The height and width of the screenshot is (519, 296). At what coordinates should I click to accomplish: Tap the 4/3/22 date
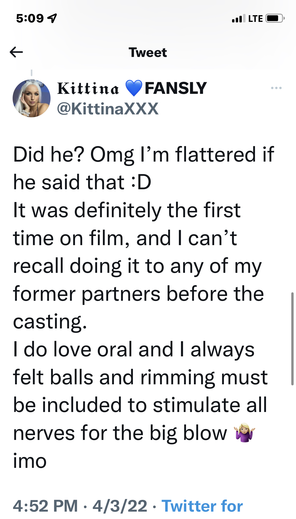(x=120, y=506)
